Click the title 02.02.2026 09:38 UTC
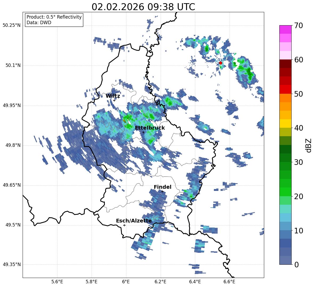 143,7
